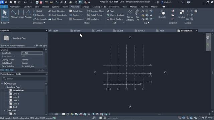Expand the Dimension panel dropdown
214x120 pixels.
(39, 23)
